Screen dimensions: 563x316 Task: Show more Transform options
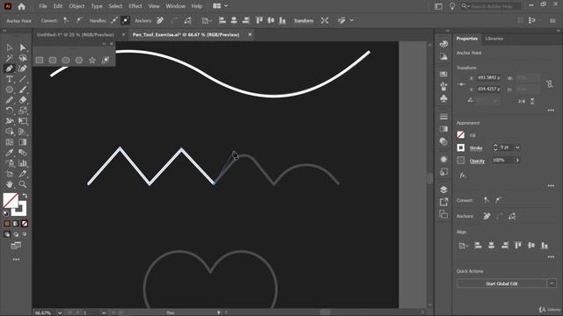click(551, 111)
